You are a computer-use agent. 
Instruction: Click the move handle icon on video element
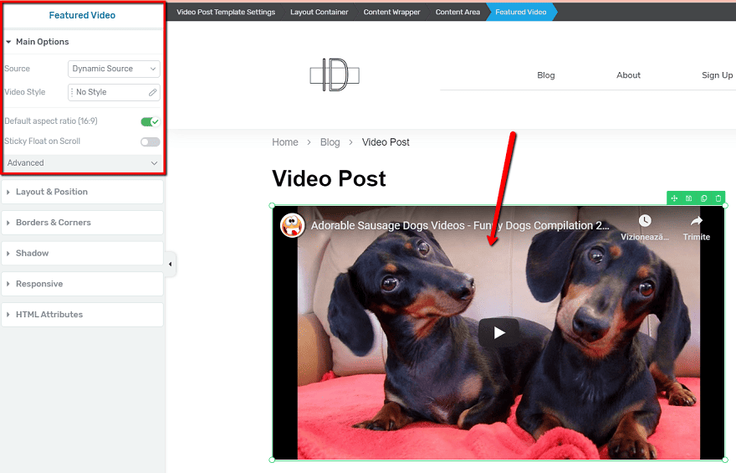674,198
